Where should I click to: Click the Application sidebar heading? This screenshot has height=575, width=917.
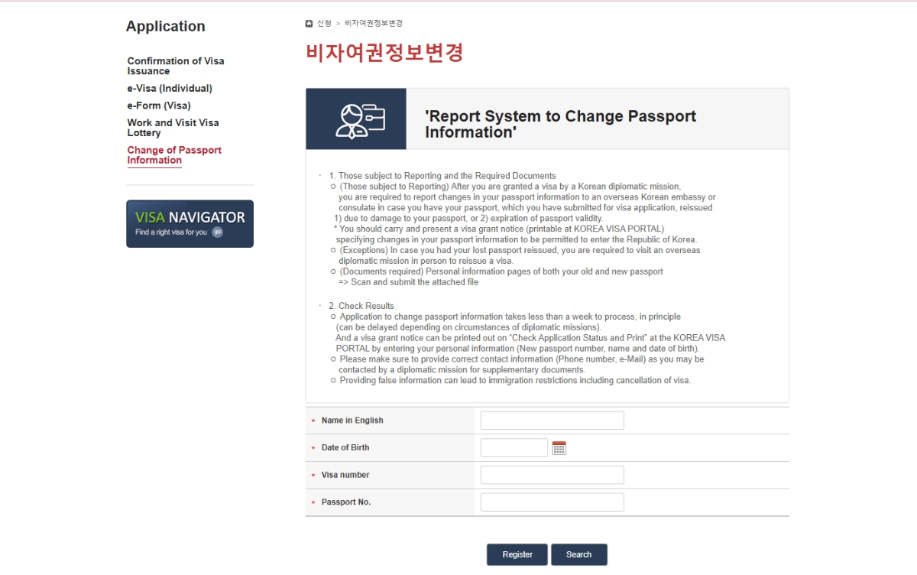[166, 27]
